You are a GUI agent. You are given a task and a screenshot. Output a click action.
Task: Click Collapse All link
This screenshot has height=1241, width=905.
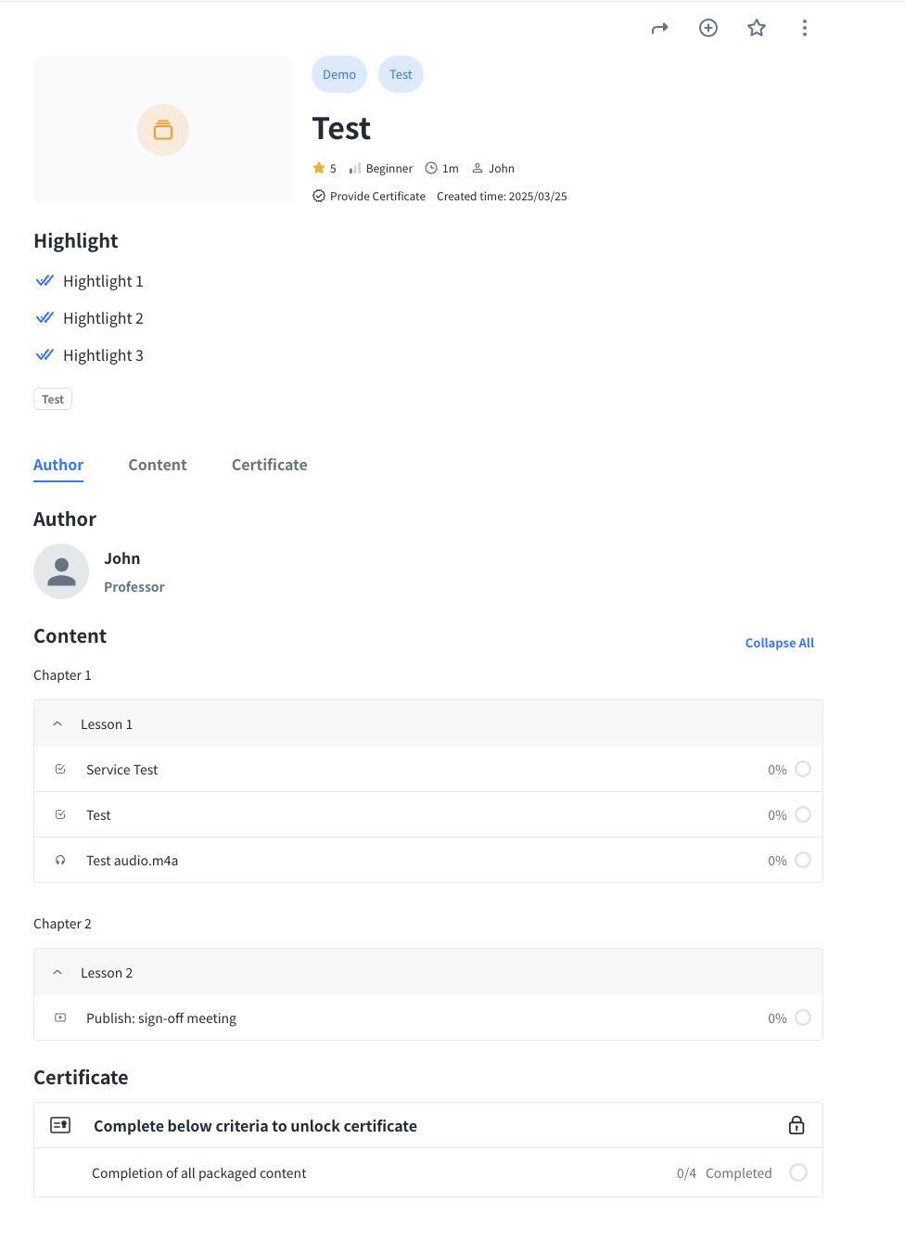[x=779, y=643]
